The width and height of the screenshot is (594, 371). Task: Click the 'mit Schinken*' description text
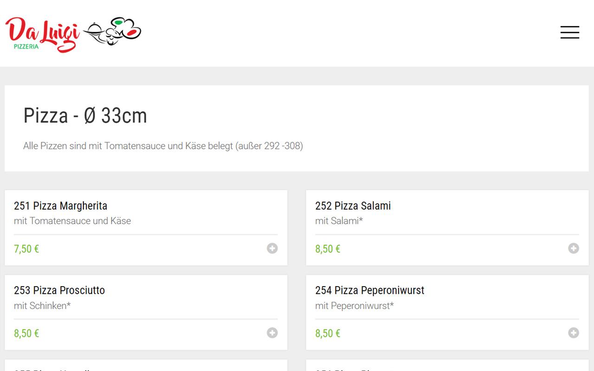(x=42, y=306)
